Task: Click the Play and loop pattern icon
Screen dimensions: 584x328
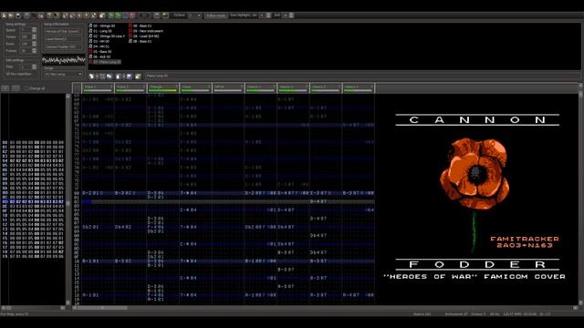Action: (x=118, y=15)
